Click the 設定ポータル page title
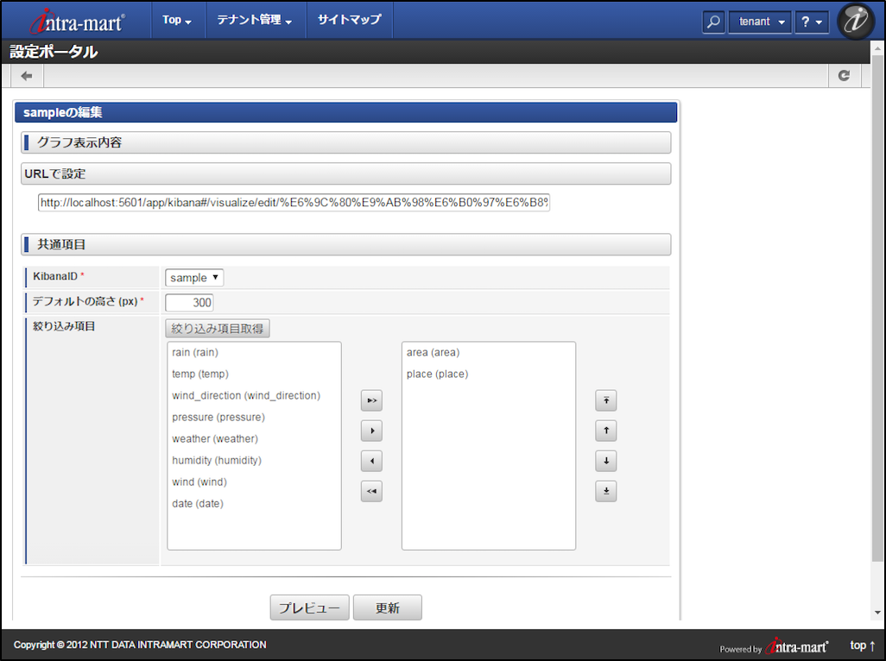This screenshot has width=886, height=661. [x=54, y=52]
